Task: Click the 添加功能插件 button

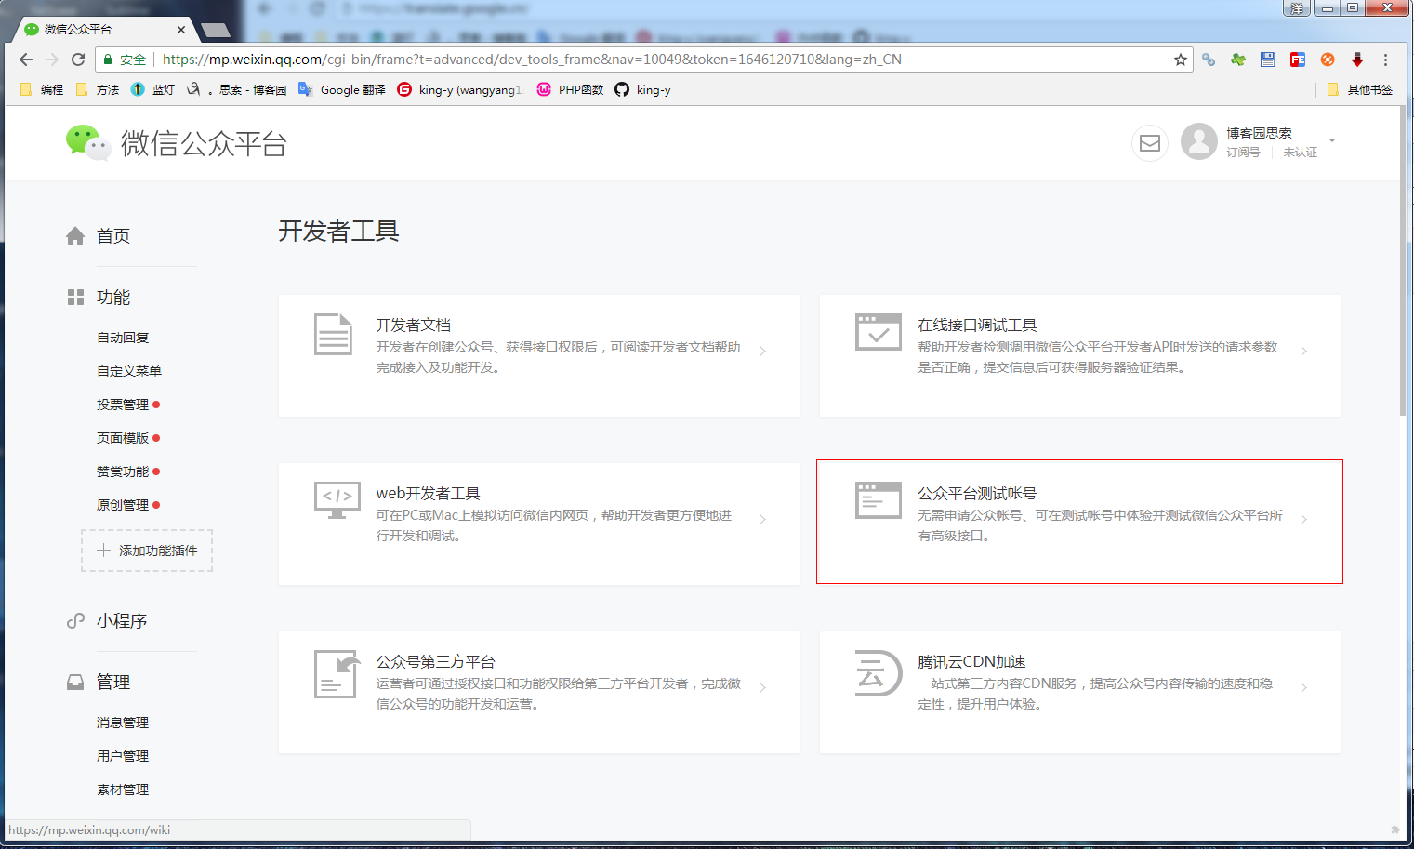Action: (x=147, y=551)
